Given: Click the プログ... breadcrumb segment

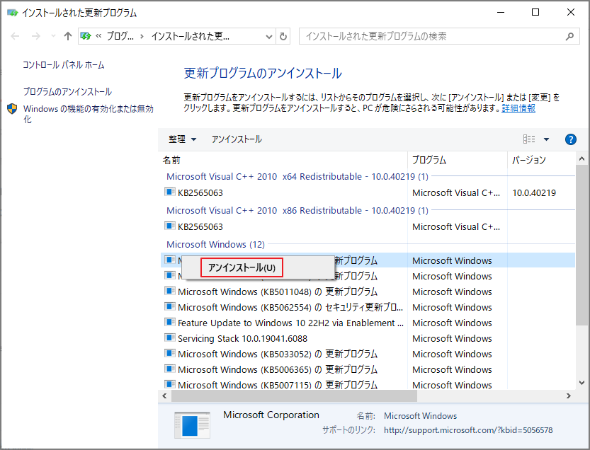Looking at the screenshot, I should (x=120, y=37).
